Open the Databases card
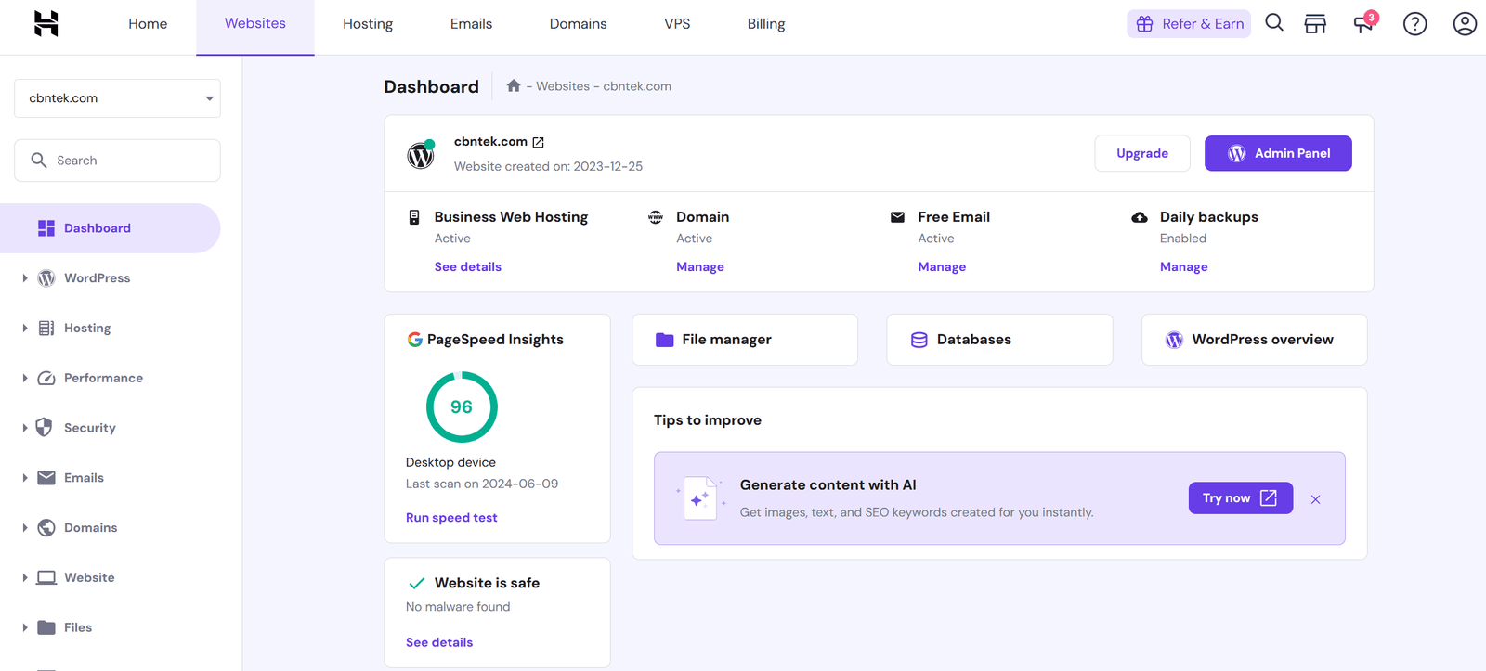This screenshot has width=1486, height=671. tap(999, 340)
